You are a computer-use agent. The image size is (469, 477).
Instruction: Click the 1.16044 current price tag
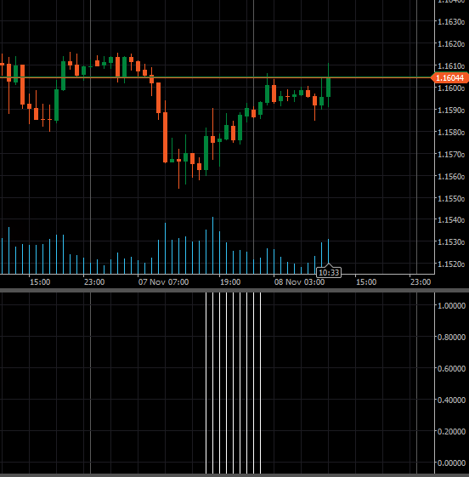(x=450, y=78)
